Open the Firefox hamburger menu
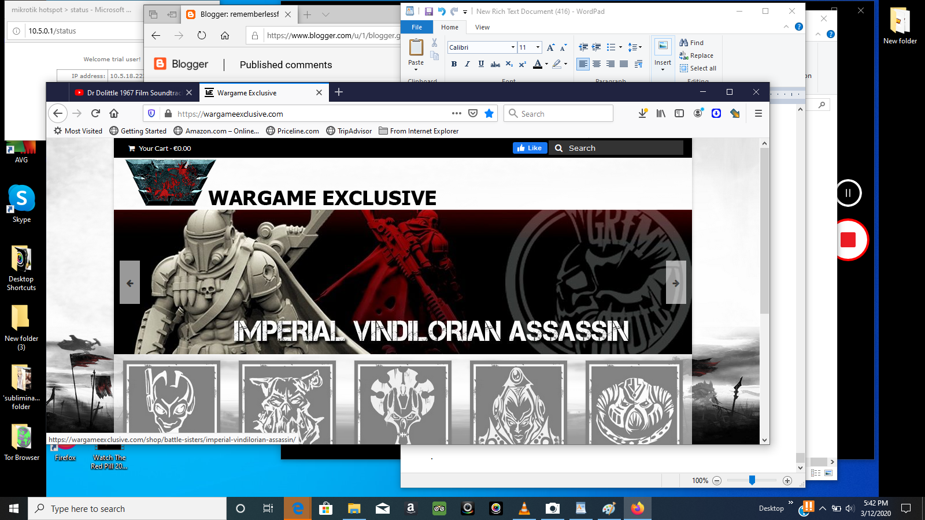The width and height of the screenshot is (925, 520). click(758, 113)
